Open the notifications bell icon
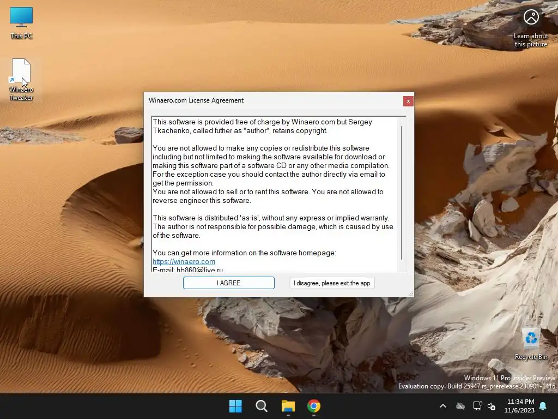The width and height of the screenshot is (558, 419). pyautogui.click(x=543, y=406)
